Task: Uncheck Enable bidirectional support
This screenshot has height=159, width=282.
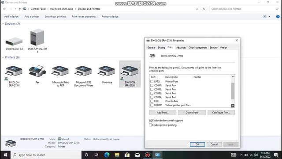Action: pyautogui.click(x=150, y=121)
